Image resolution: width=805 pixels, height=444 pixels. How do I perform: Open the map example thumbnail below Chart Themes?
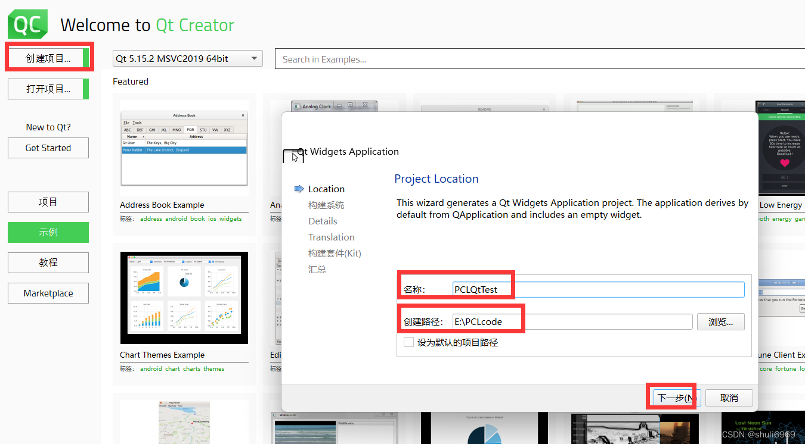[x=184, y=421]
